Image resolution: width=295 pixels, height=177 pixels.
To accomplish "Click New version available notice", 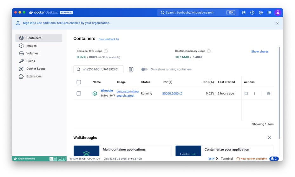I will click(x=252, y=159).
